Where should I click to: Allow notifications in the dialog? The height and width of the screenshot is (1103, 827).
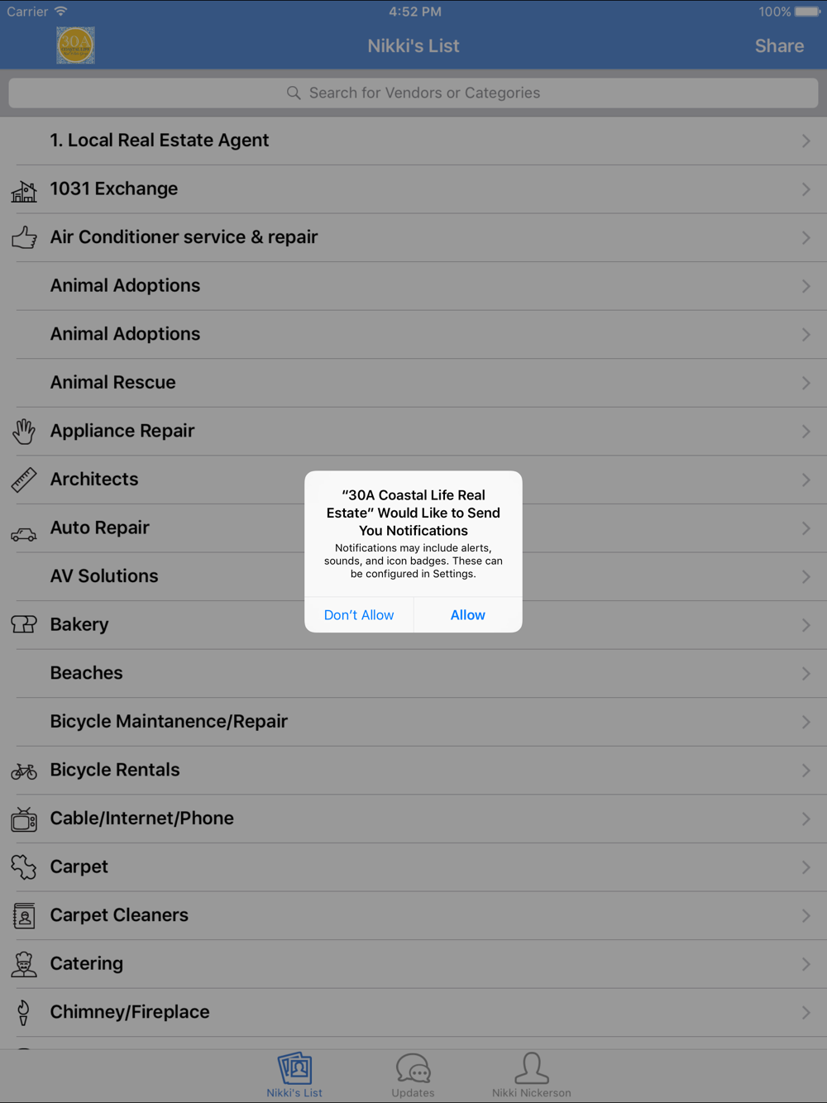tap(468, 615)
